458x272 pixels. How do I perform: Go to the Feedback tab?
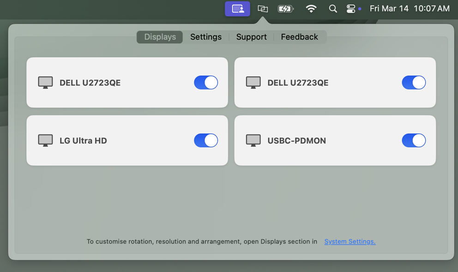coord(299,37)
